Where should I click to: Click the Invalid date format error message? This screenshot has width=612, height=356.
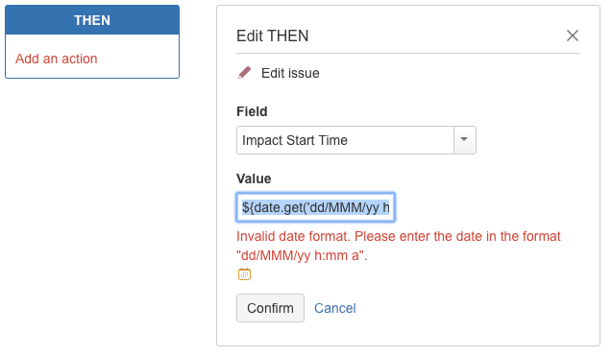click(x=399, y=246)
